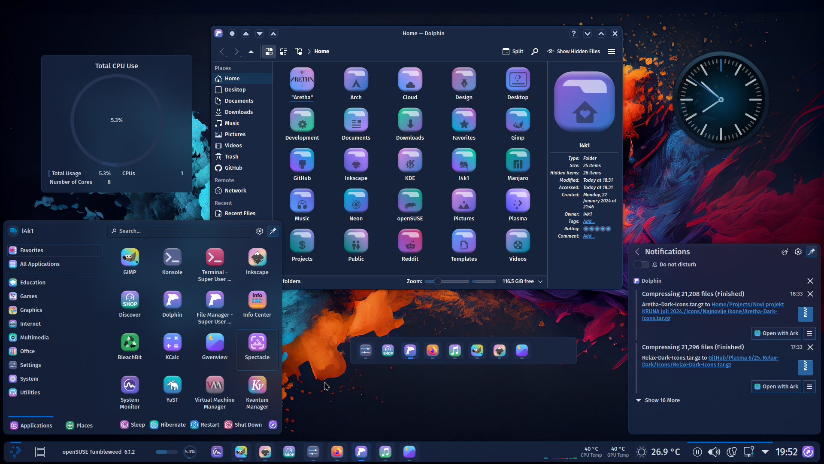This screenshot has height=464, width=824.
Task: Open volume control in system tray
Action: (x=714, y=452)
